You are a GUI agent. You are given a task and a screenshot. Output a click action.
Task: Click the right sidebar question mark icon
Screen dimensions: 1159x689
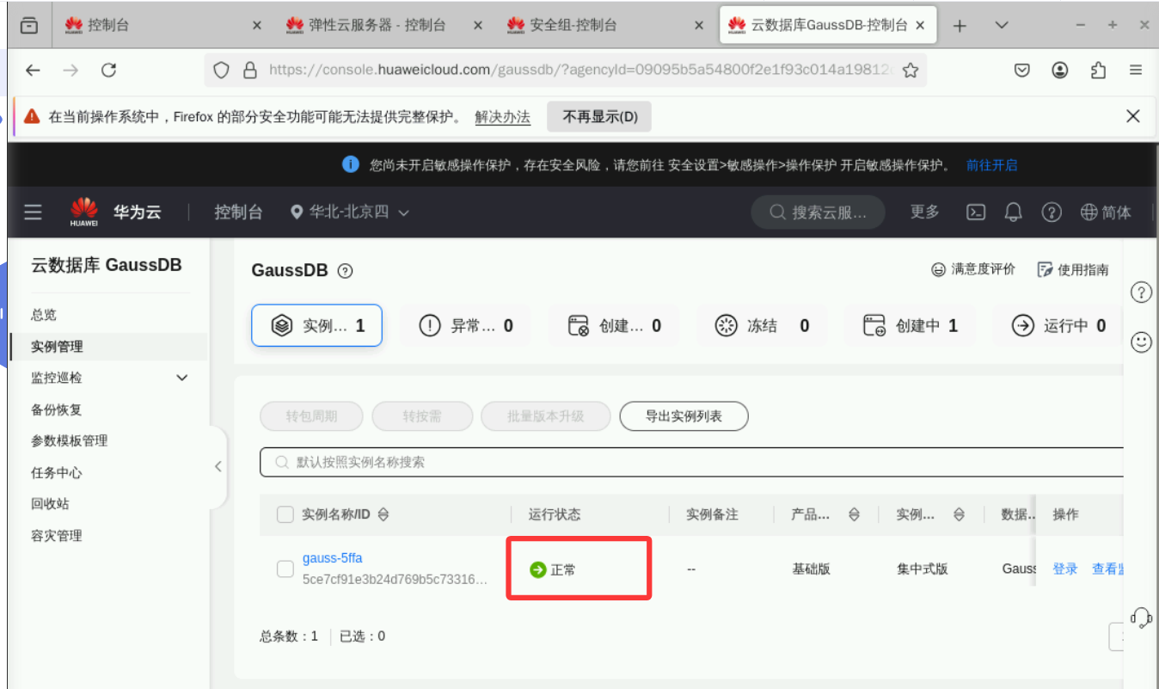tap(1141, 292)
